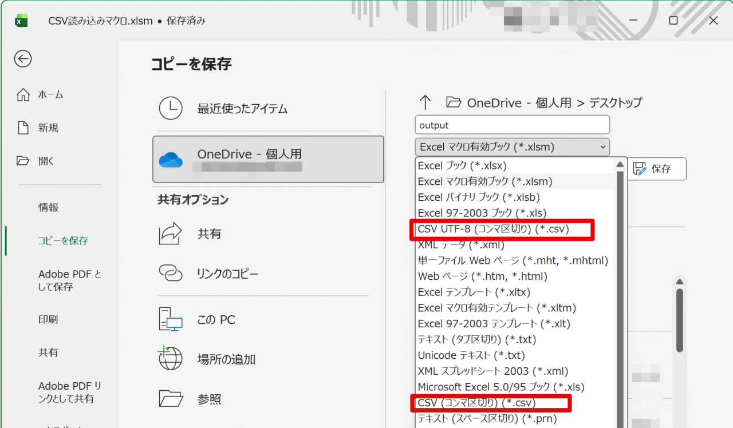Click the 保存 button
733x428 pixels.
(x=656, y=169)
